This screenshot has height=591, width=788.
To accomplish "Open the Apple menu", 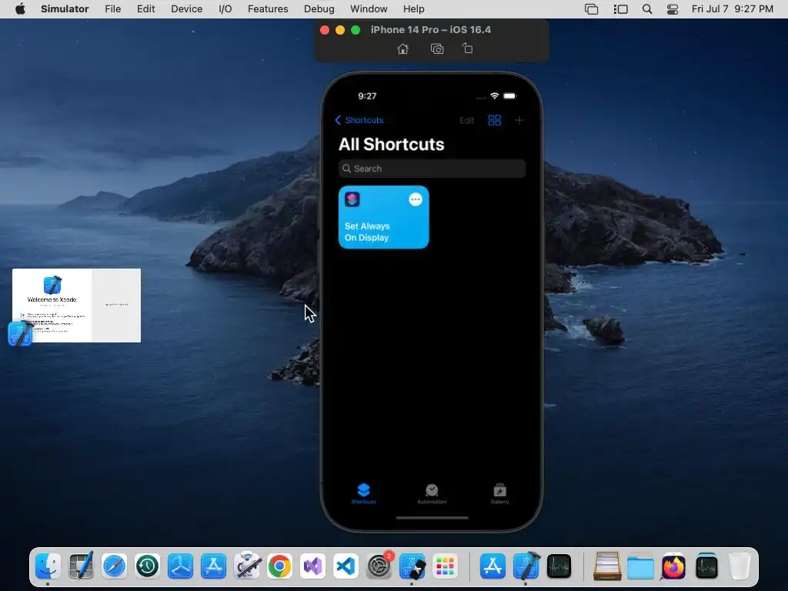I will pos(20,9).
